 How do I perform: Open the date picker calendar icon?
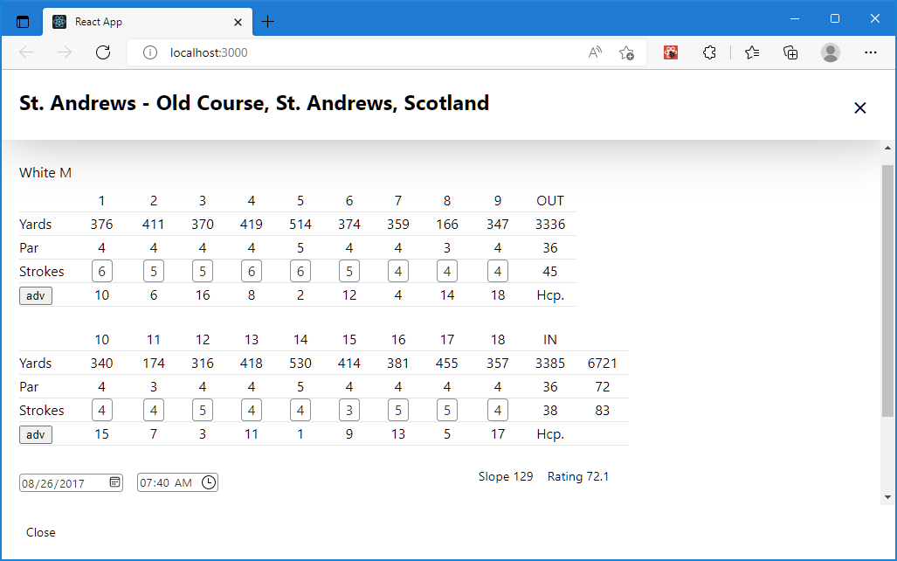(115, 482)
